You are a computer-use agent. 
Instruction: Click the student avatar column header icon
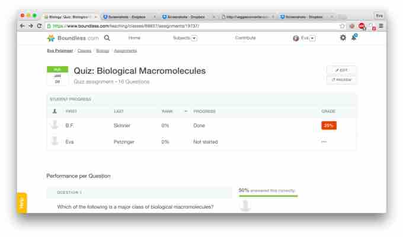pos(55,111)
